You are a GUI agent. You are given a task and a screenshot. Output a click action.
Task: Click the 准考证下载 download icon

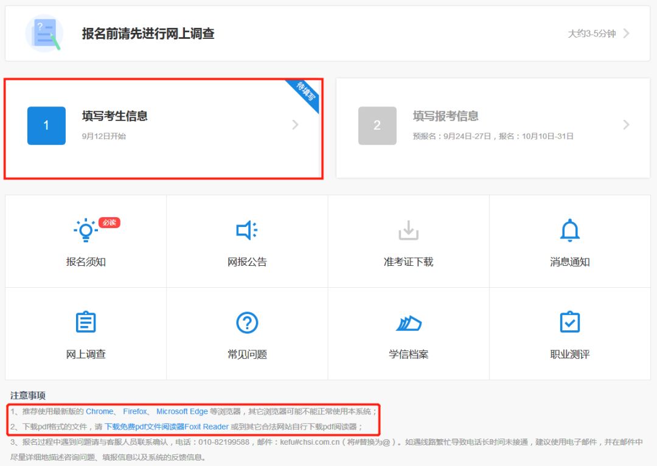(x=408, y=231)
